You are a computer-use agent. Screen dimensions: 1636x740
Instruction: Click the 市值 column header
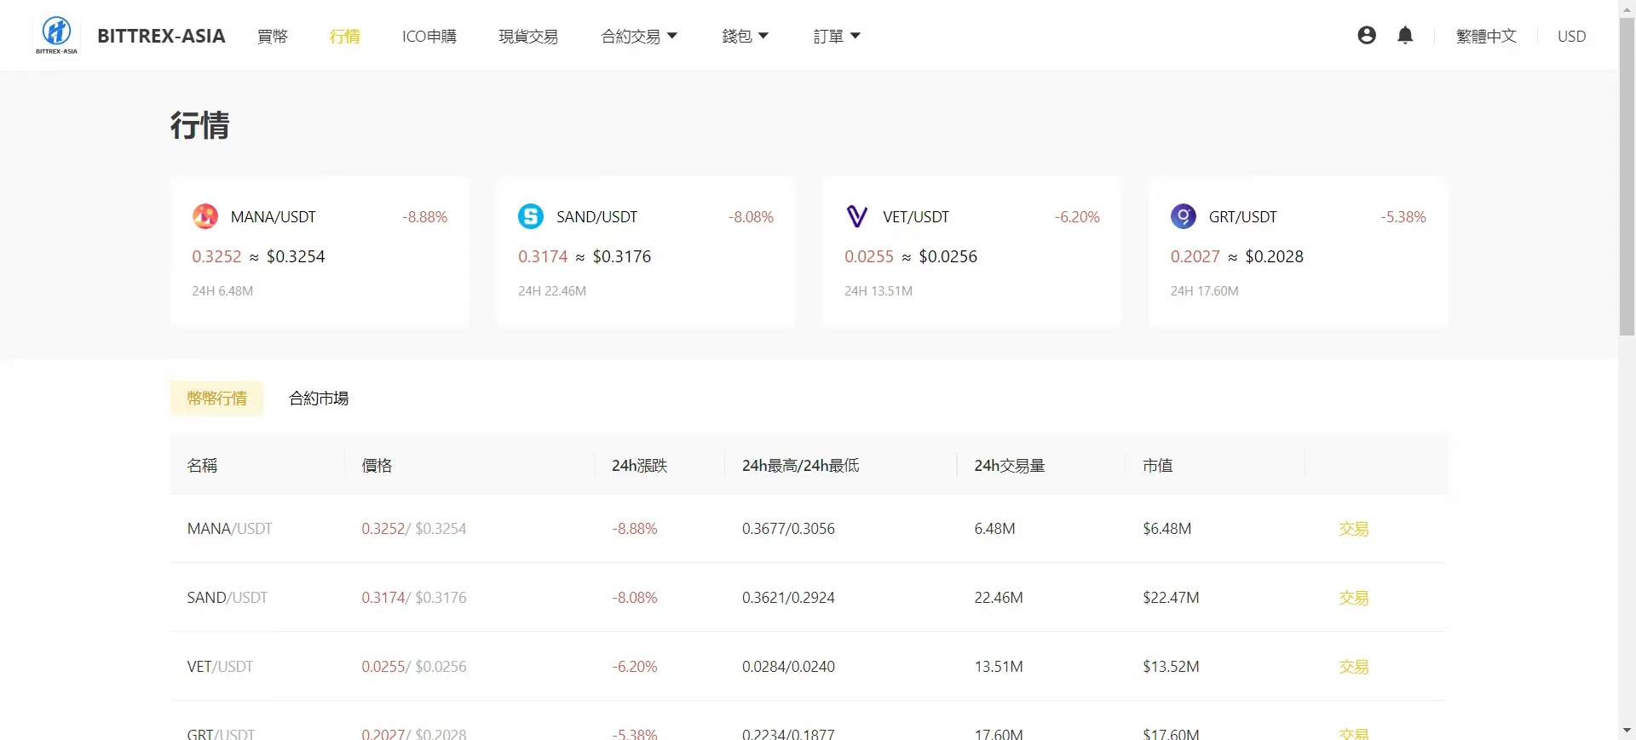(1158, 465)
